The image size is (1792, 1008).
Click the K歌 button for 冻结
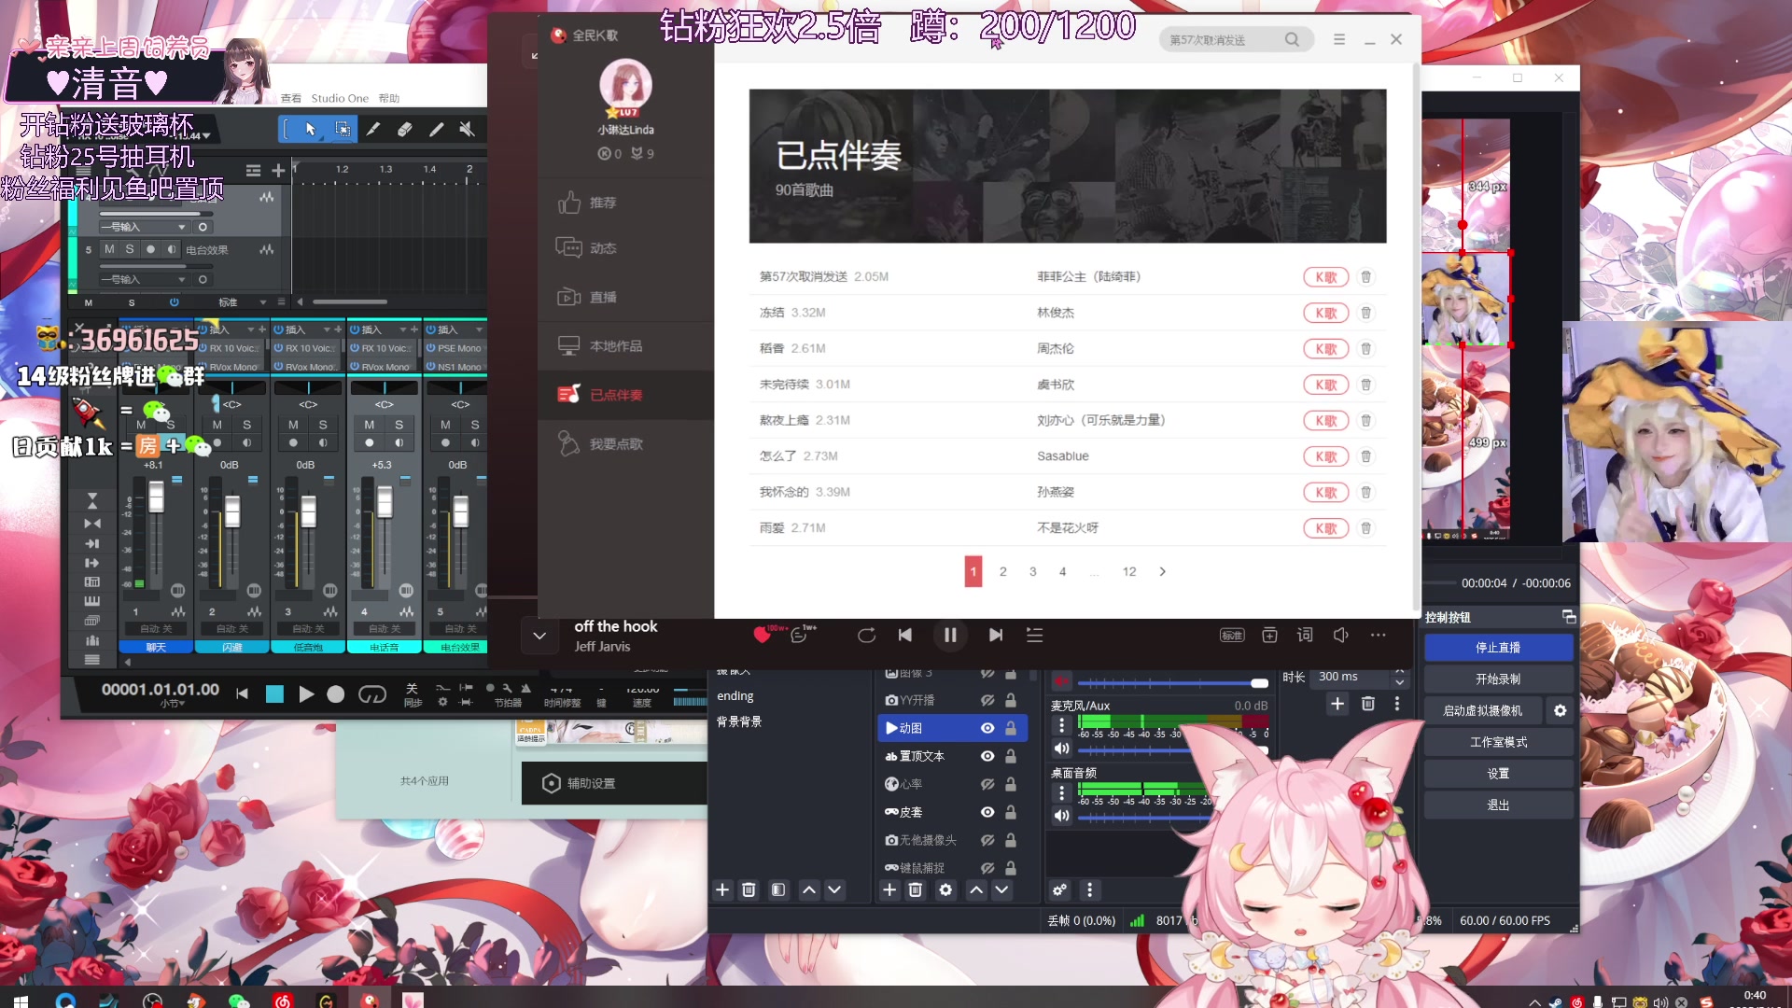click(1325, 313)
